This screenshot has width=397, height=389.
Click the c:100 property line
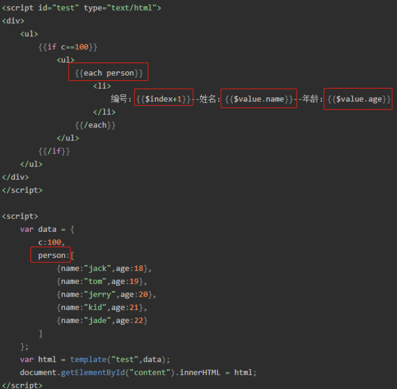(51, 242)
